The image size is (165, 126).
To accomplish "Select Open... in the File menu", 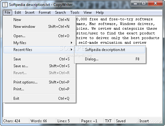I will [x=40, y=36].
